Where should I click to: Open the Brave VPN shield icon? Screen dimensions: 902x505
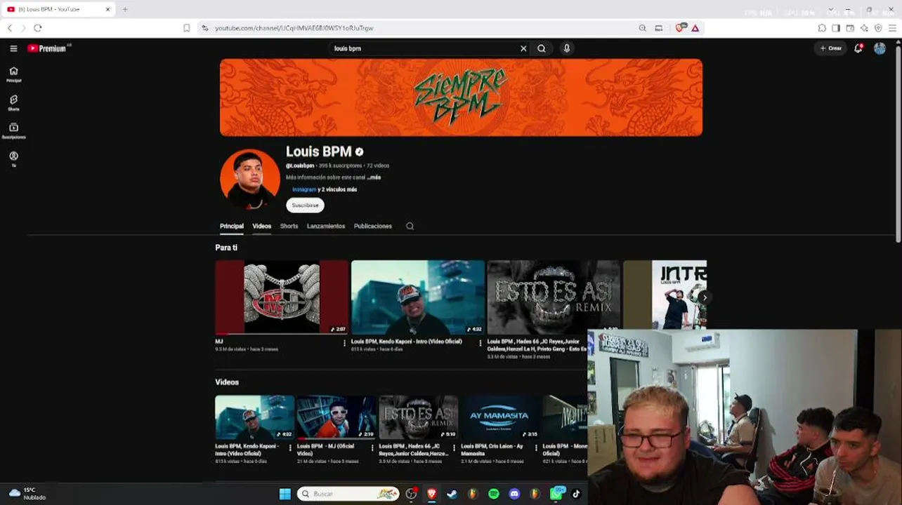point(878,28)
